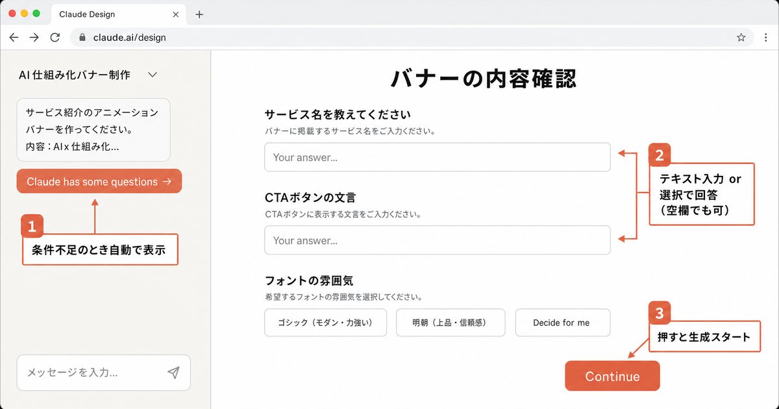This screenshot has height=409, width=779.
Task: Focus the サービス名 answer field
Action: [438, 157]
